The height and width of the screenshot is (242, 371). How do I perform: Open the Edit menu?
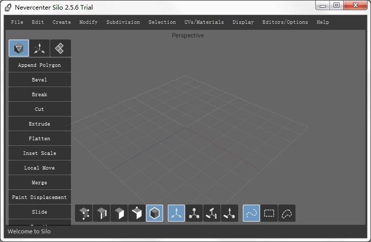point(38,22)
